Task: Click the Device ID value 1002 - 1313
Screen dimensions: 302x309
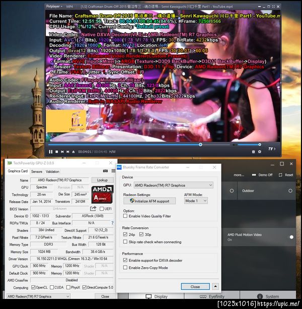Action: point(40,216)
